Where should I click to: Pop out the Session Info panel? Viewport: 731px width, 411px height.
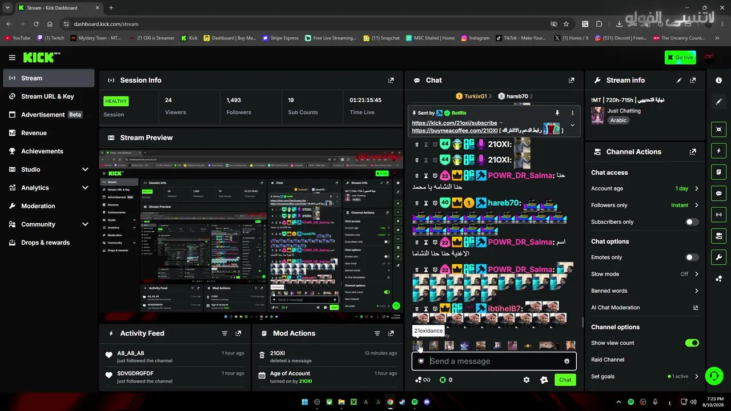[x=391, y=80]
